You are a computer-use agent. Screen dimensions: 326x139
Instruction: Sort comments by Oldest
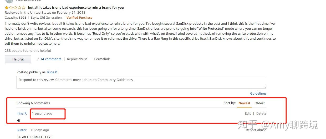click(x=259, y=103)
